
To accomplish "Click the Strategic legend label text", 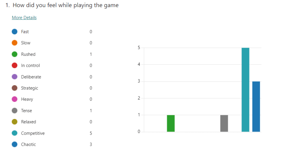I will pos(29,88).
